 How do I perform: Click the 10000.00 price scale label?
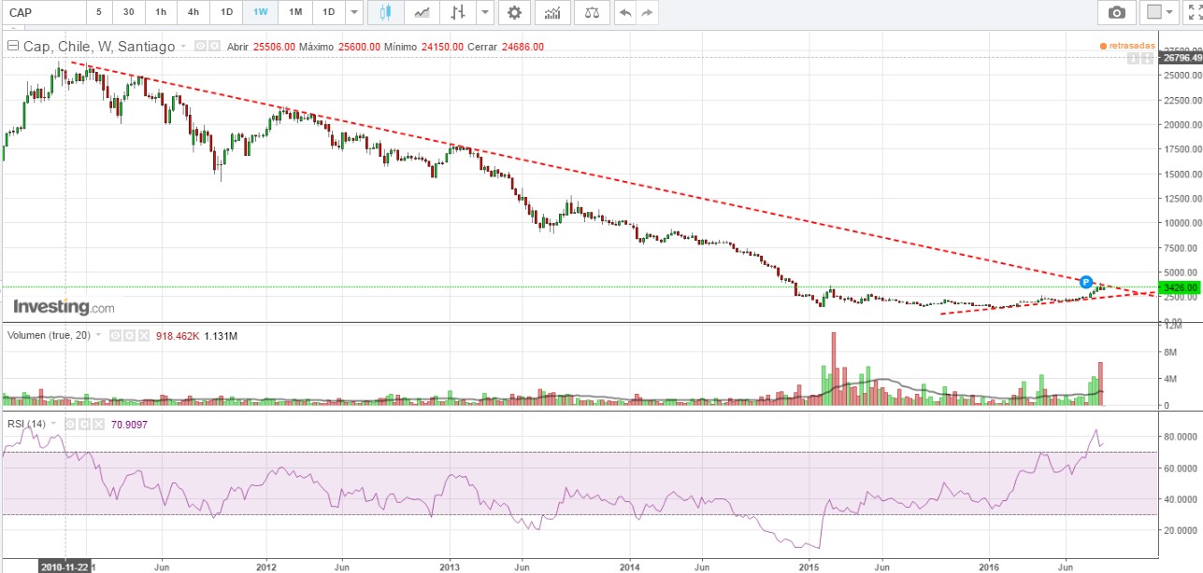(1182, 223)
